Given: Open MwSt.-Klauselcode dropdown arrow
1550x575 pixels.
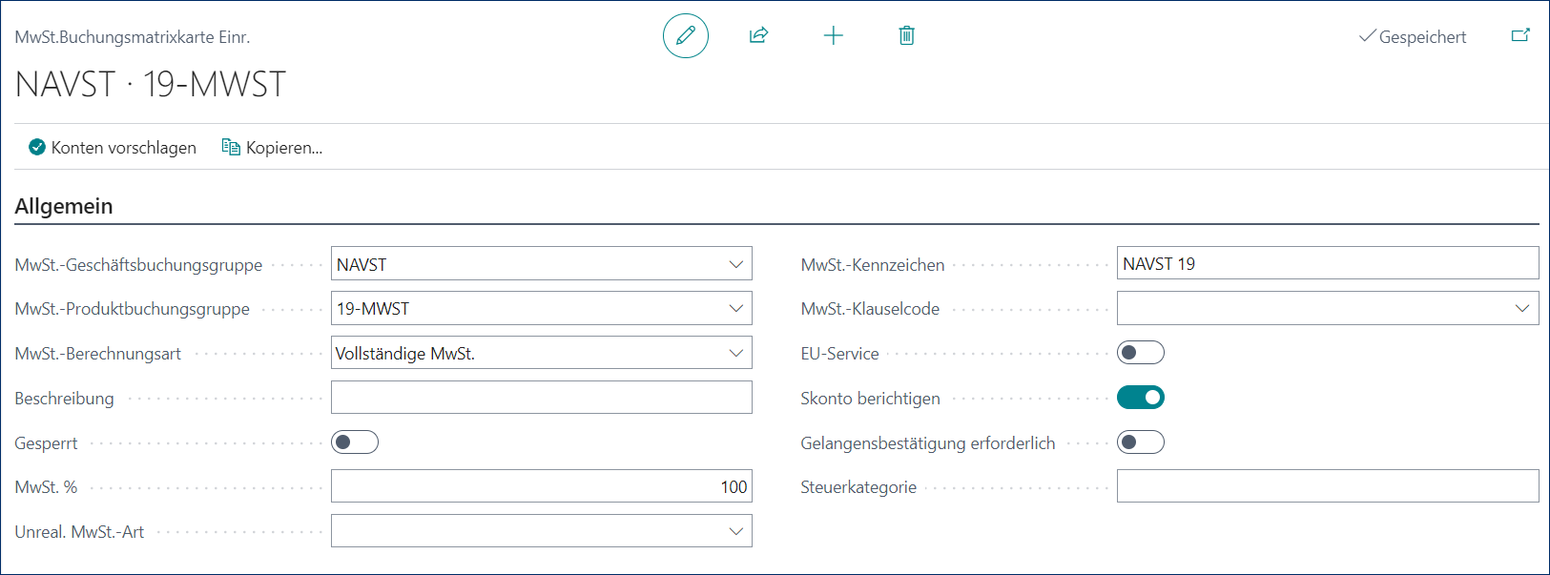Looking at the screenshot, I should (x=1522, y=309).
